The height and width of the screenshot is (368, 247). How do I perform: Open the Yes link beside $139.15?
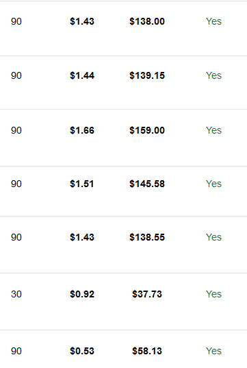point(213,75)
